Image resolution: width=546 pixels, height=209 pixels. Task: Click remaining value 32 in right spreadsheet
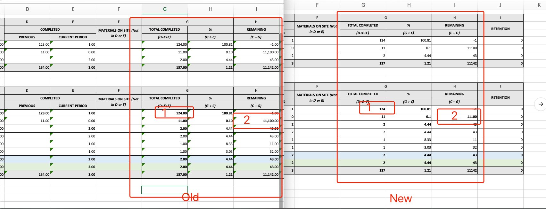tap(455, 147)
